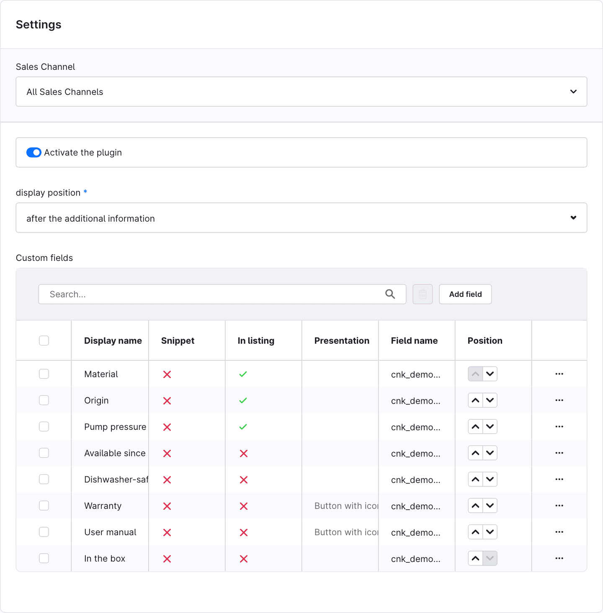
Task: Move Warranty field up
Action: [x=475, y=506]
